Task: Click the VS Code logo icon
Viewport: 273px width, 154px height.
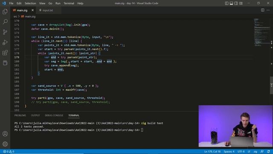Action: (4, 3)
